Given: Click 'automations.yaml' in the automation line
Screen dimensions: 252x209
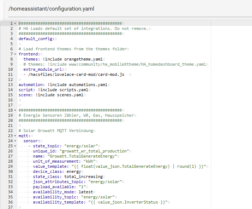Looking at the screenshot, I should (x=88, y=85).
